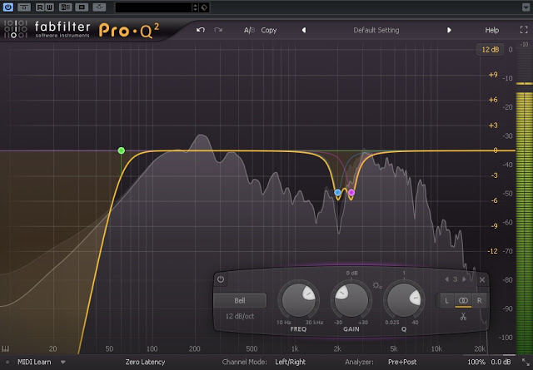Open the Bell filter shape dropdown
The height and width of the screenshot is (370, 533).
(240, 300)
